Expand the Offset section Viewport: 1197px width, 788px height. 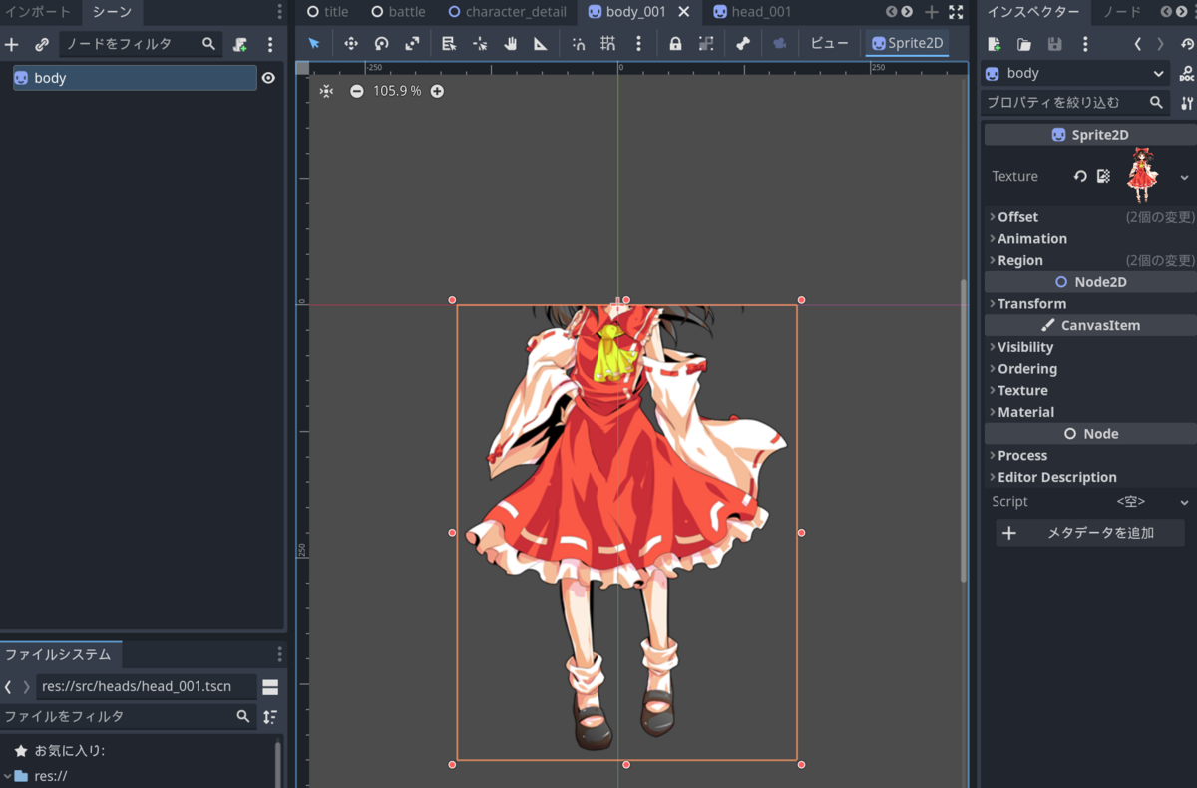1089,217
